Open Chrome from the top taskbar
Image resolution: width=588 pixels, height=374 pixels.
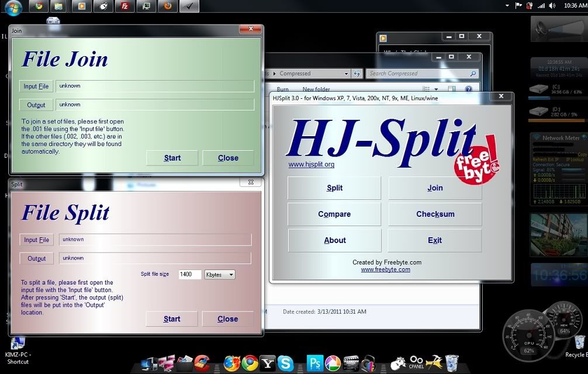[x=38, y=6]
